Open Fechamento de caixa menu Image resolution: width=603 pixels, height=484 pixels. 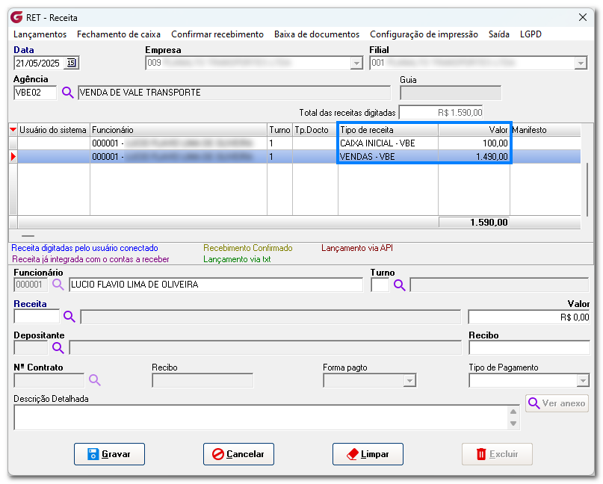pos(119,34)
